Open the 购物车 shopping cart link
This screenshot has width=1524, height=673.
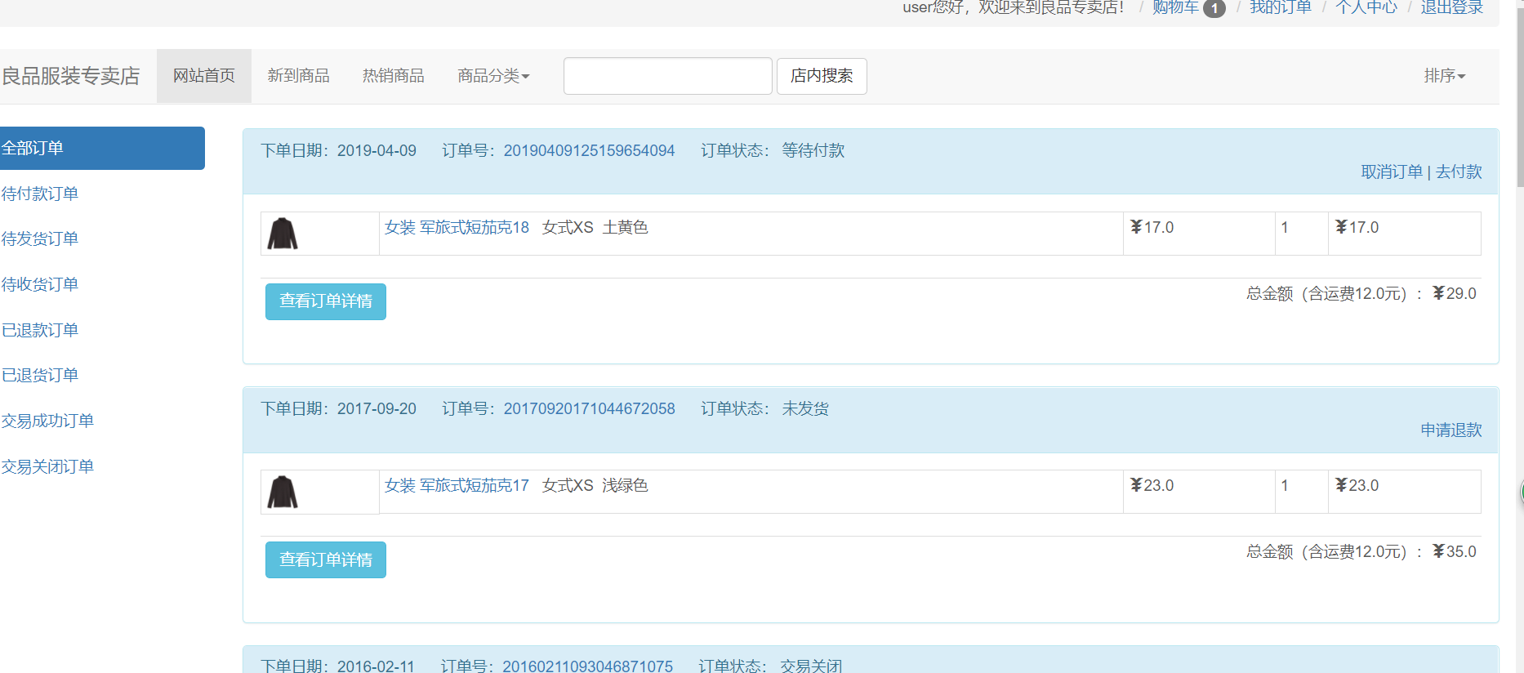[x=1175, y=7]
